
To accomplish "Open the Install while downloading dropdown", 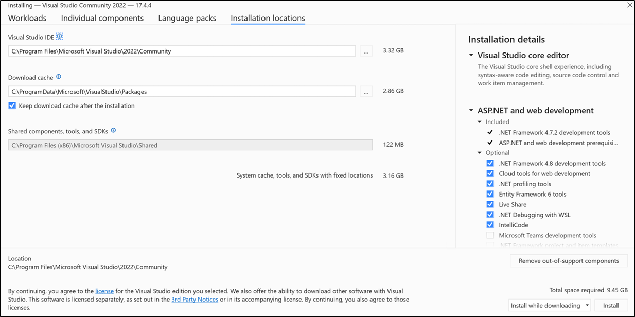I will (550, 306).
